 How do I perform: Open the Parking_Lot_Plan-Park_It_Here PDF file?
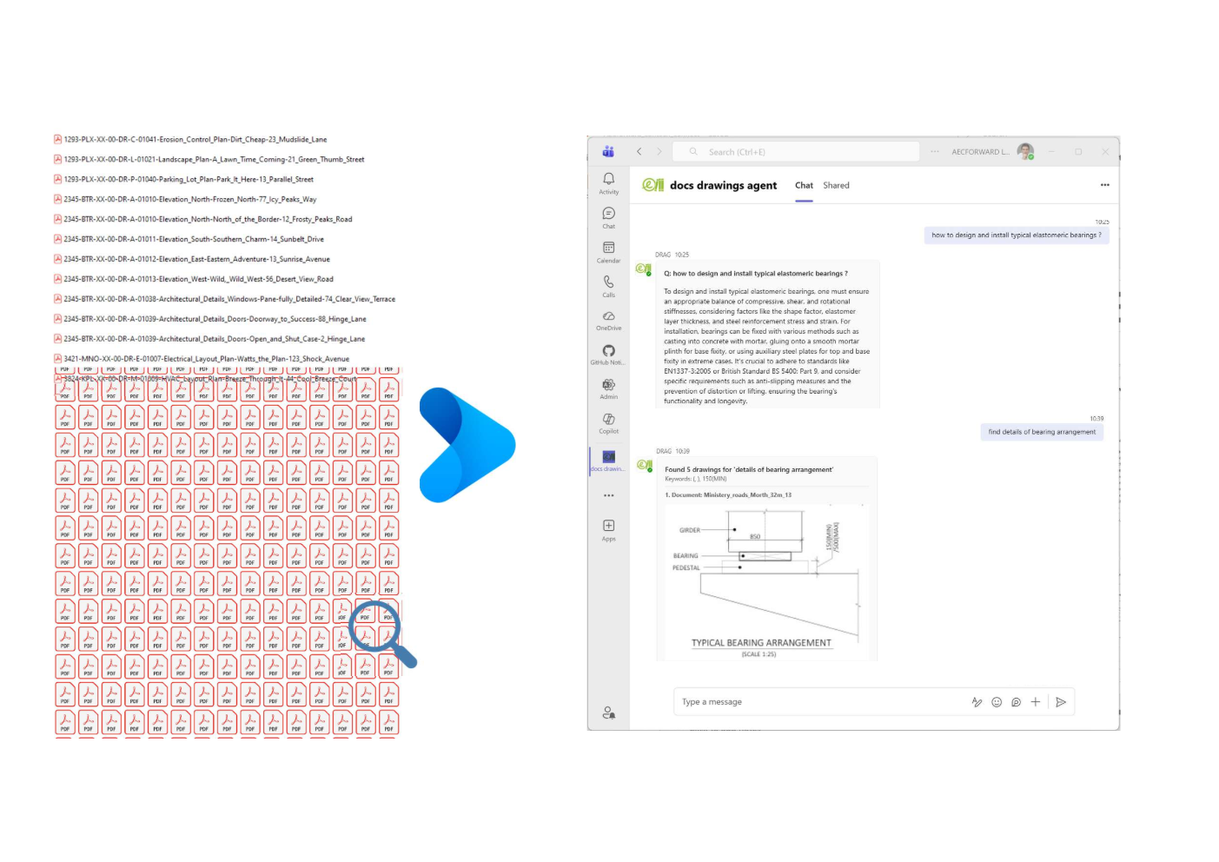(183, 179)
